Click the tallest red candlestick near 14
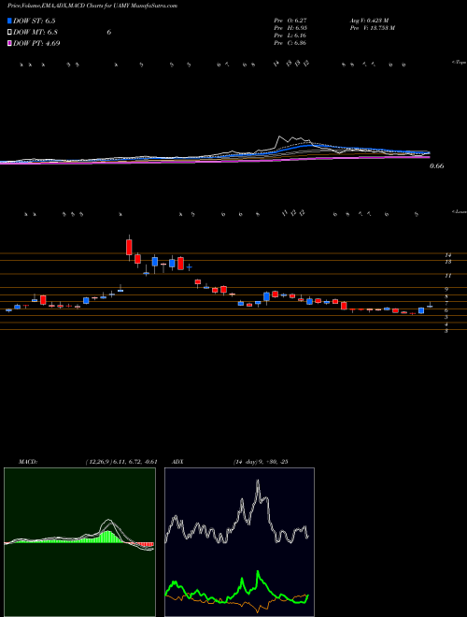Image resolution: width=467 pixels, height=617 pixels. point(129,248)
